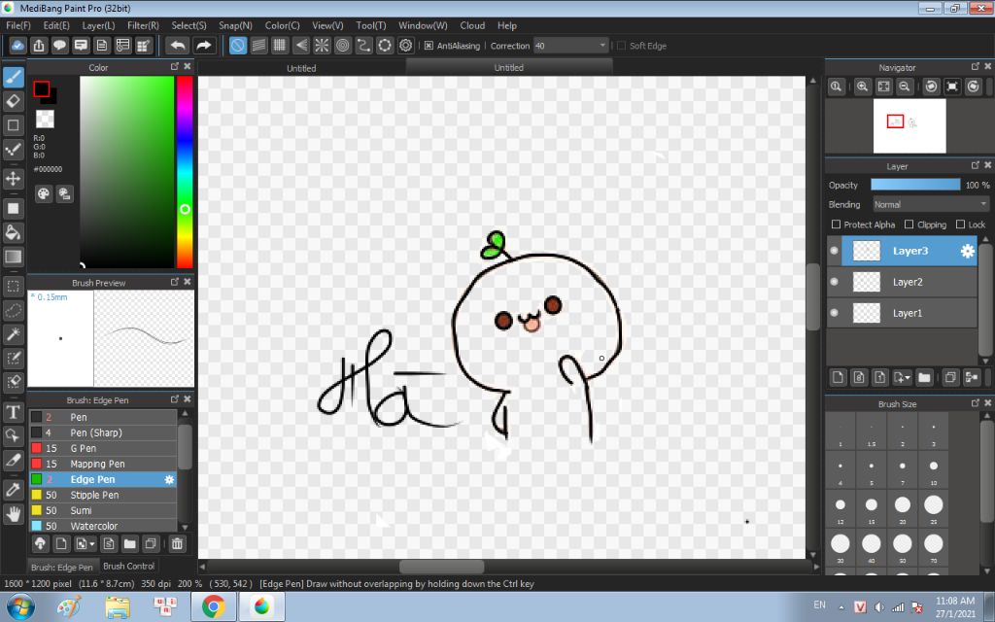Screen dimensions: 995x622
Task: Create a new 8-bit layer
Action: [x=859, y=378]
